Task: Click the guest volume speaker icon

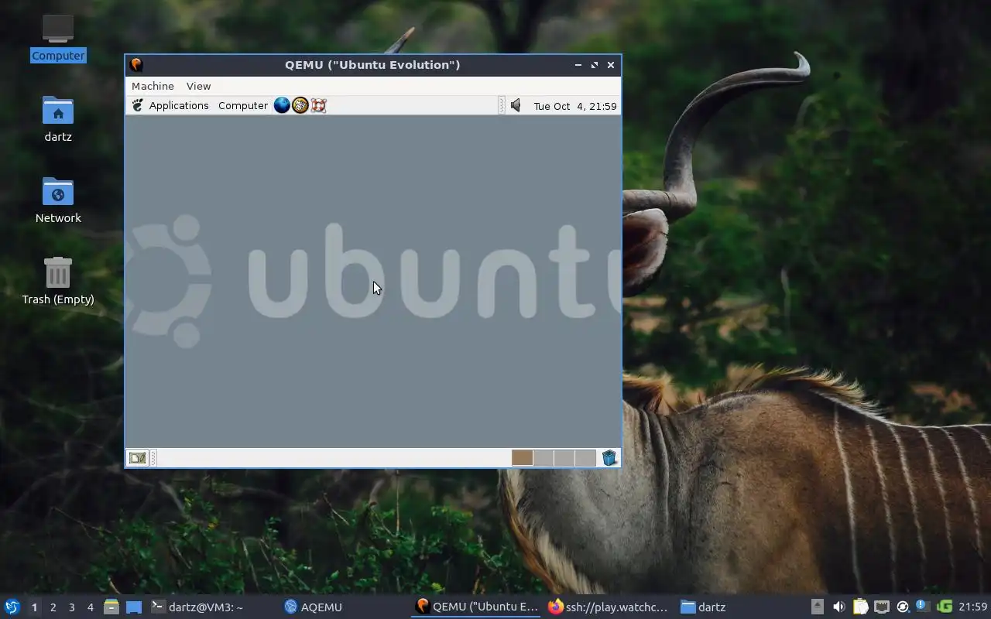Action: click(x=516, y=105)
